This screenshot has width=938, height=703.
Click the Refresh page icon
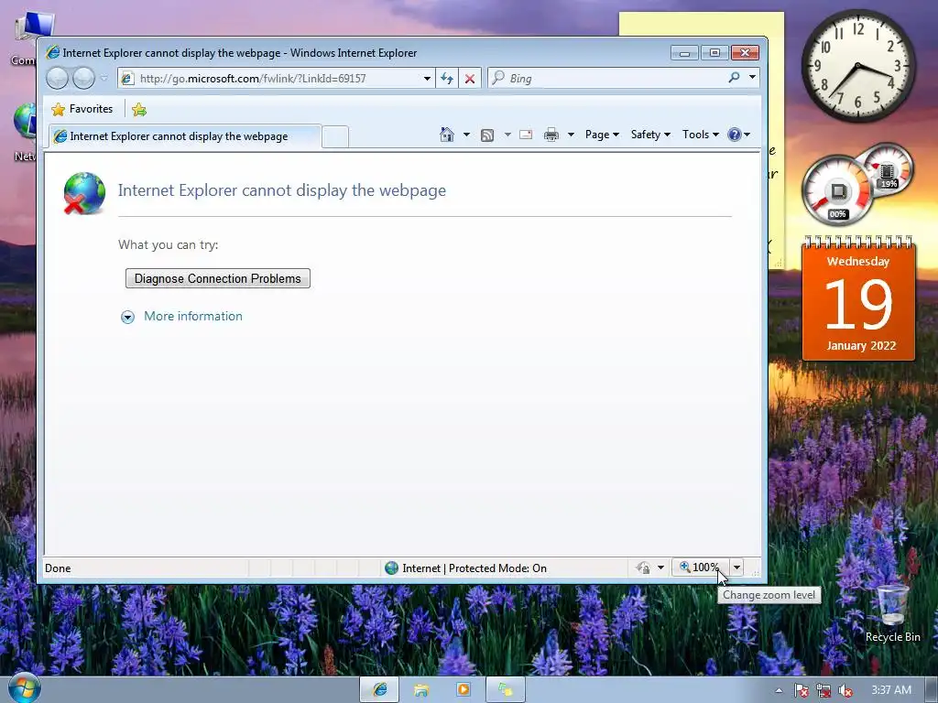tap(447, 79)
